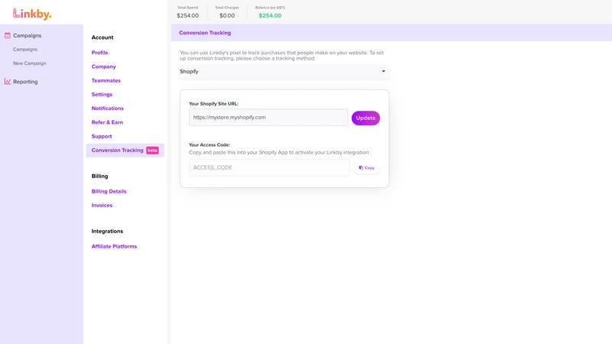Click the Campaigns calendar icon
The width and height of the screenshot is (612, 344).
(x=8, y=35)
